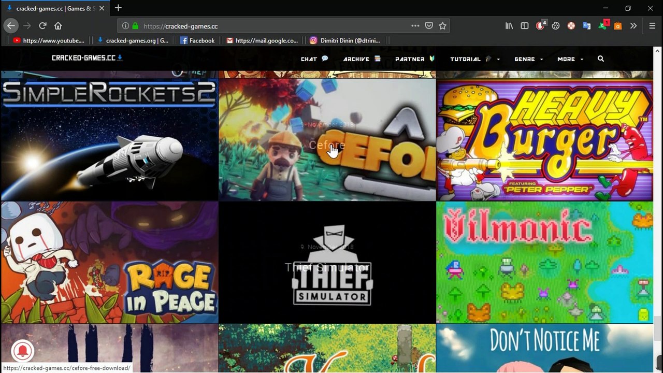
Task: Go back to the previous page
Action: (x=11, y=25)
